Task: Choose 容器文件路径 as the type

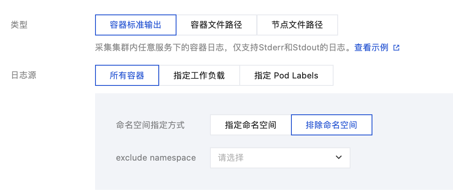Action: pos(216,25)
